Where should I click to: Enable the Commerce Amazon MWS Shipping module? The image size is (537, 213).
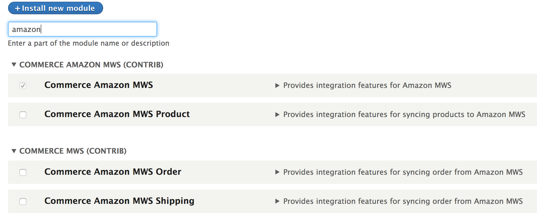click(x=23, y=201)
